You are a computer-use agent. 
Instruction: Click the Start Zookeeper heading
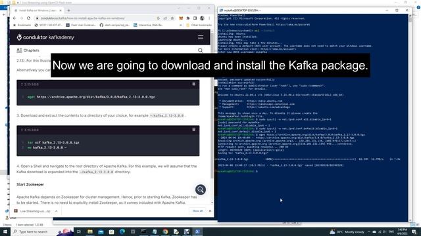coord(30,184)
